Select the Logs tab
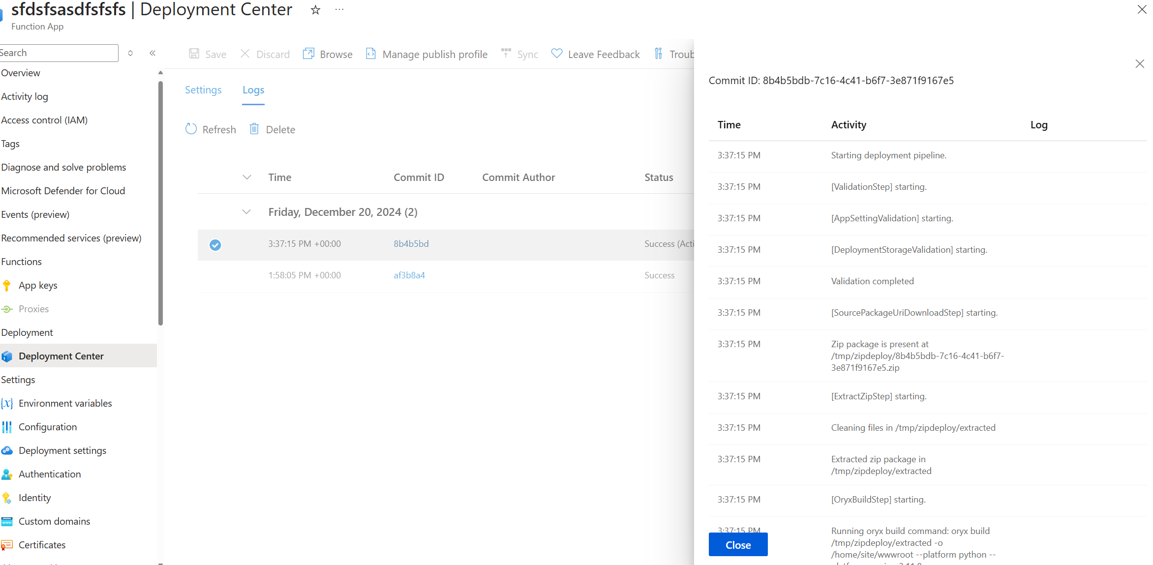 click(x=253, y=90)
